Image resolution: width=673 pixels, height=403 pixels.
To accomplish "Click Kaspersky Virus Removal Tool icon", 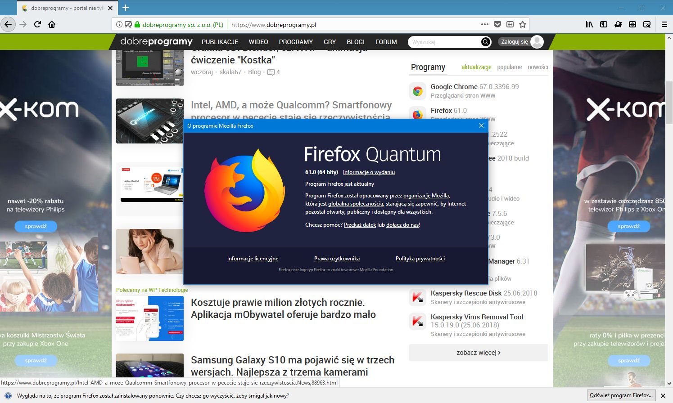I will (417, 321).
